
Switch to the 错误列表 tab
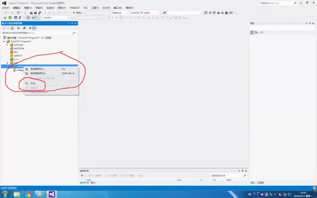tap(84, 183)
